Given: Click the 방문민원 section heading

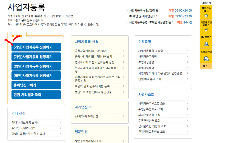Looking at the screenshot, I should point(81,132).
